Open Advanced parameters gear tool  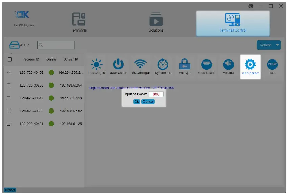click(250, 67)
